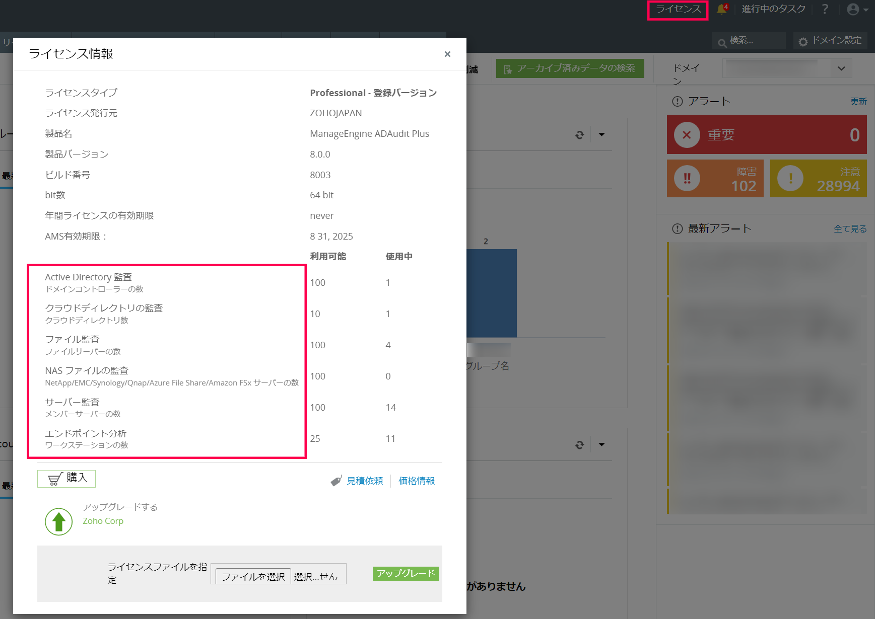Click the server audit in-use value 14
The image size is (875, 619).
(x=391, y=408)
